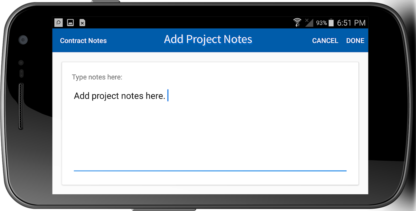Click the blue underline of the notes field
The width and height of the screenshot is (416, 211).
click(210, 171)
